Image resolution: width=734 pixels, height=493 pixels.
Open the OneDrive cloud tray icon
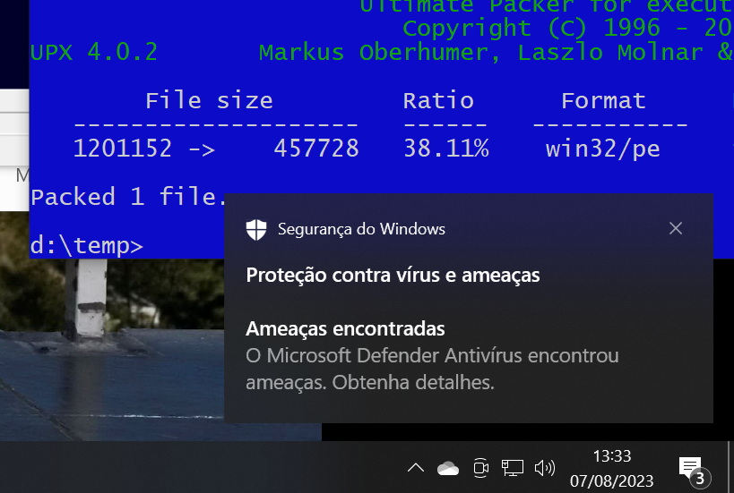coord(447,468)
